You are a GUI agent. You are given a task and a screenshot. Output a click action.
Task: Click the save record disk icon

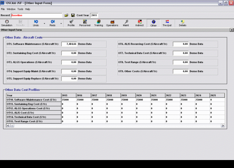tap(73, 15)
